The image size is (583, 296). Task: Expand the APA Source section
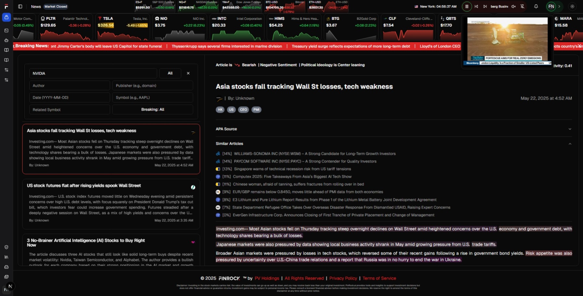click(394, 129)
